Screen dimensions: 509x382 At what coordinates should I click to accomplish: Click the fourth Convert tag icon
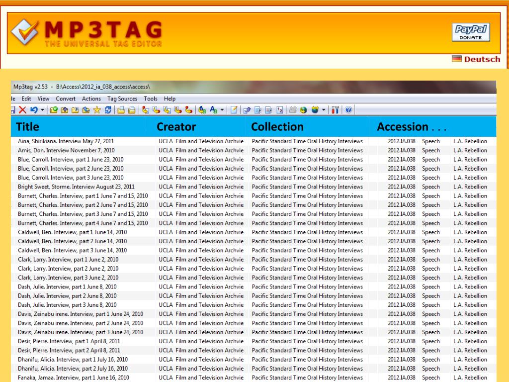tap(177, 110)
